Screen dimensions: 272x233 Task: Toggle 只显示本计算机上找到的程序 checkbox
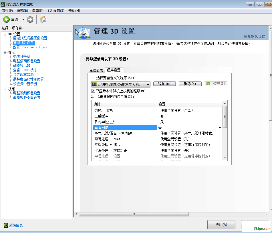coord(93,91)
